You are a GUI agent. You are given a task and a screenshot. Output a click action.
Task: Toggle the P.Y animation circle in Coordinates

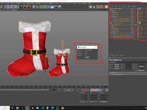tap(110, 67)
